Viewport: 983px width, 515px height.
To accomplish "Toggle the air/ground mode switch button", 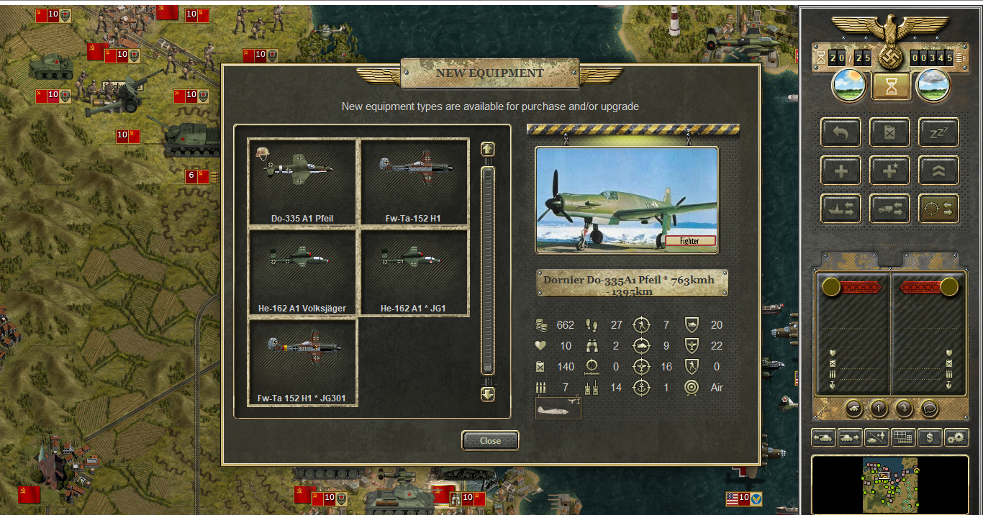I will click(938, 209).
